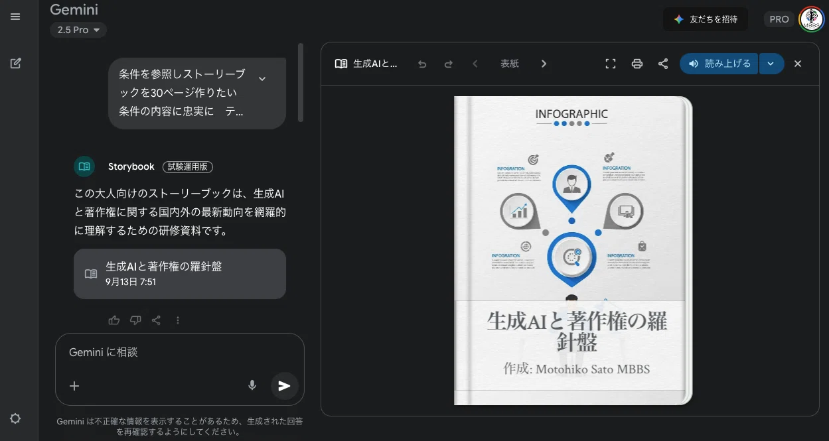Viewport: 829px width, 441px height.
Task: Open the hamburger main menu
Action: coord(15,17)
